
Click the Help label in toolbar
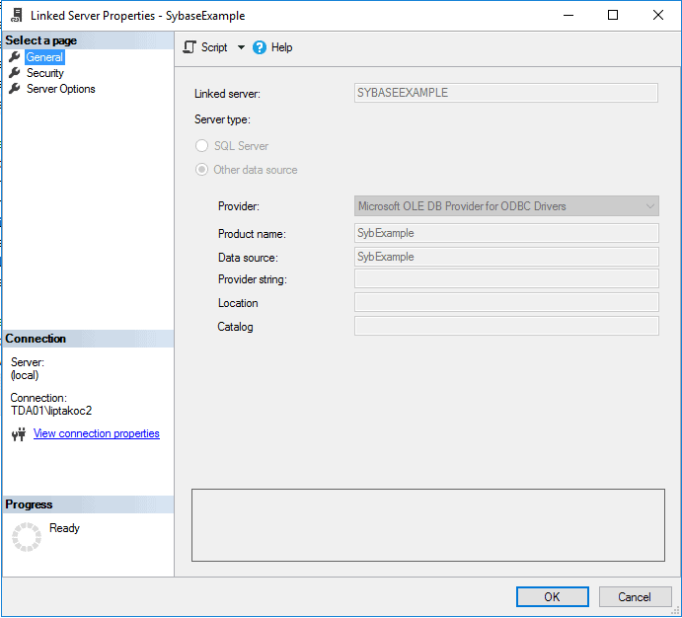click(x=282, y=47)
